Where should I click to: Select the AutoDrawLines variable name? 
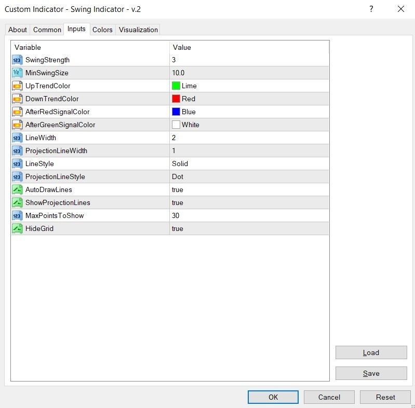click(x=49, y=189)
